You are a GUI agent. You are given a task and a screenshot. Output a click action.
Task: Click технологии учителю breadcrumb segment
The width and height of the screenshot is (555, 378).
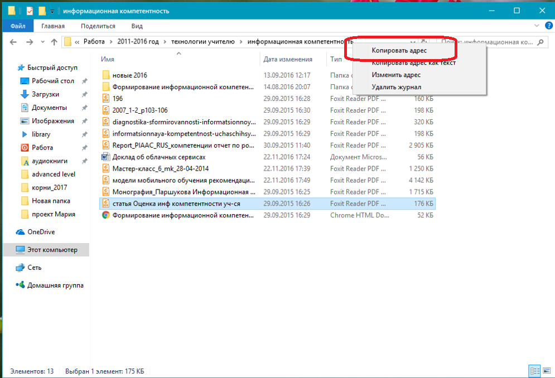203,42
